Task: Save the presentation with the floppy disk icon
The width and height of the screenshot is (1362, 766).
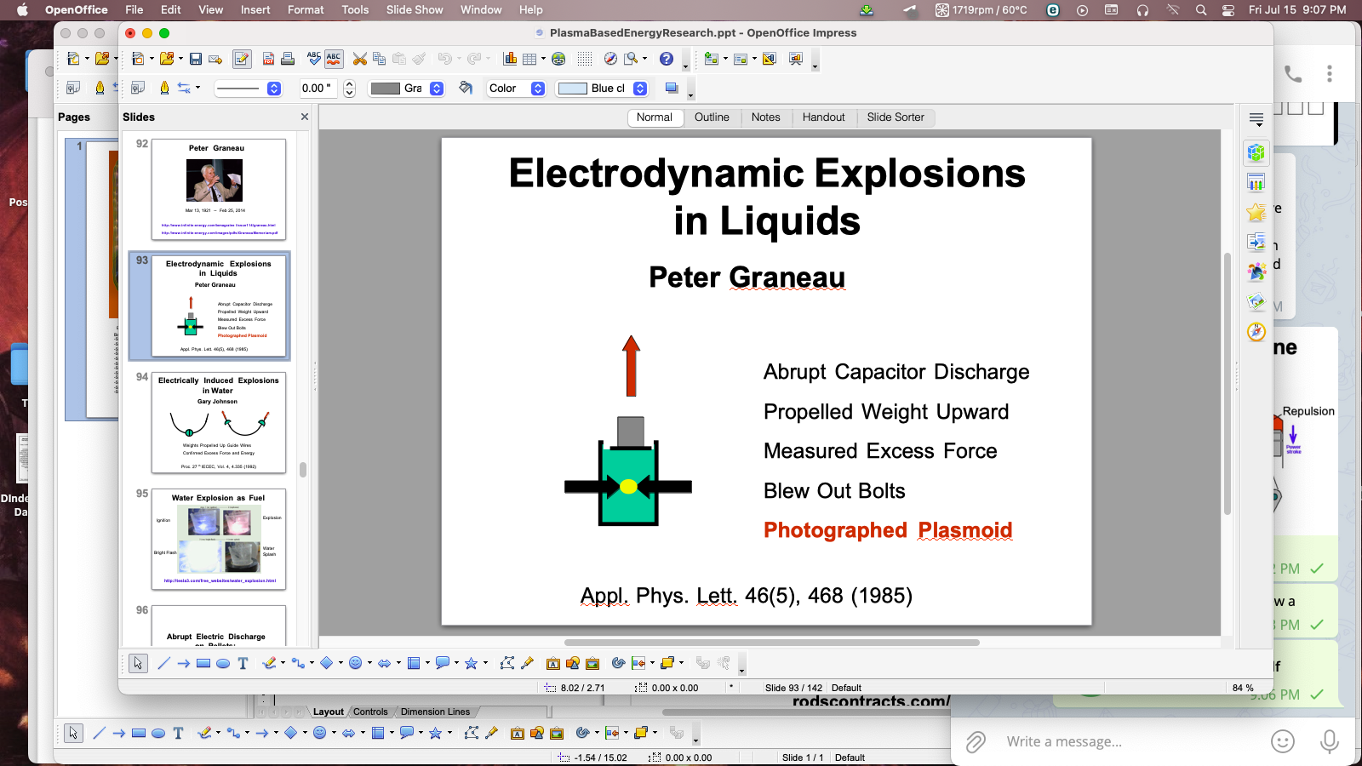Action: [x=196, y=59]
